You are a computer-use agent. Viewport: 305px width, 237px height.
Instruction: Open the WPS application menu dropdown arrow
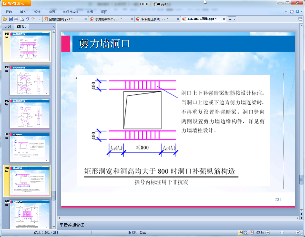[28, 3]
